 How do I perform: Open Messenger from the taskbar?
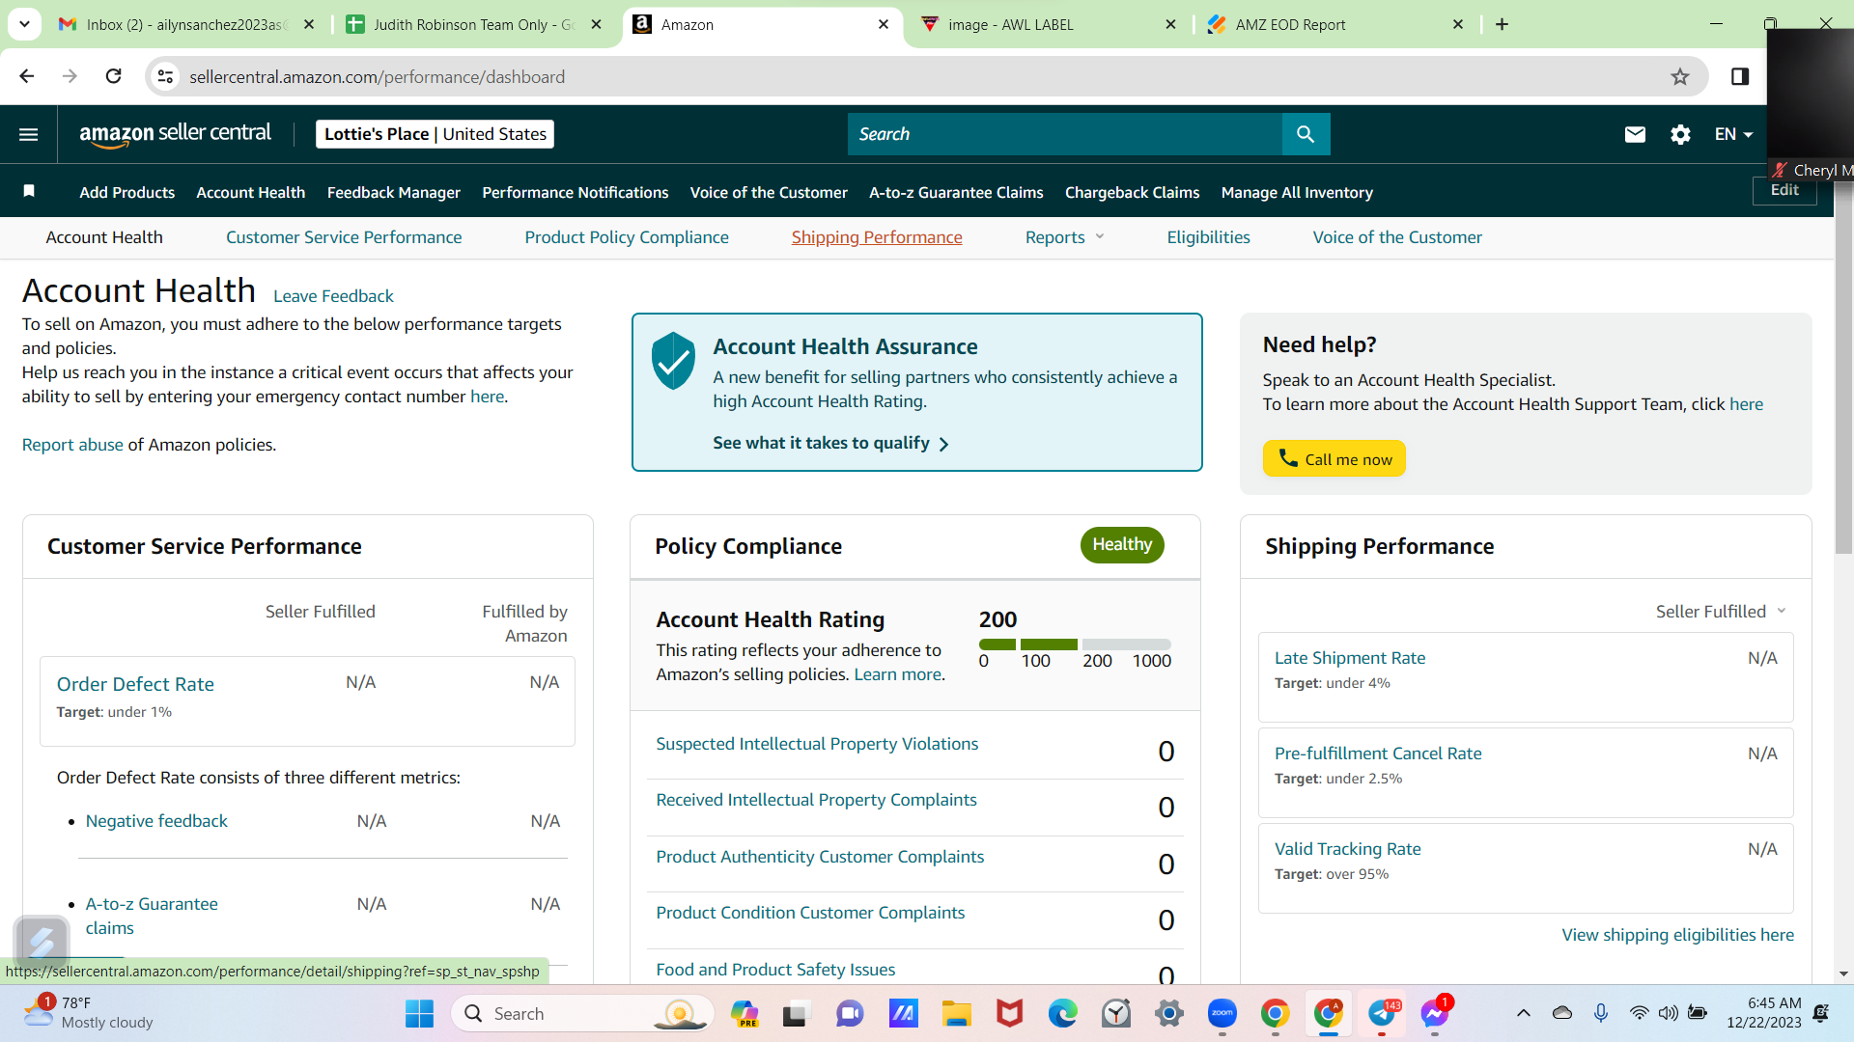pyautogui.click(x=1435, y=1013)
